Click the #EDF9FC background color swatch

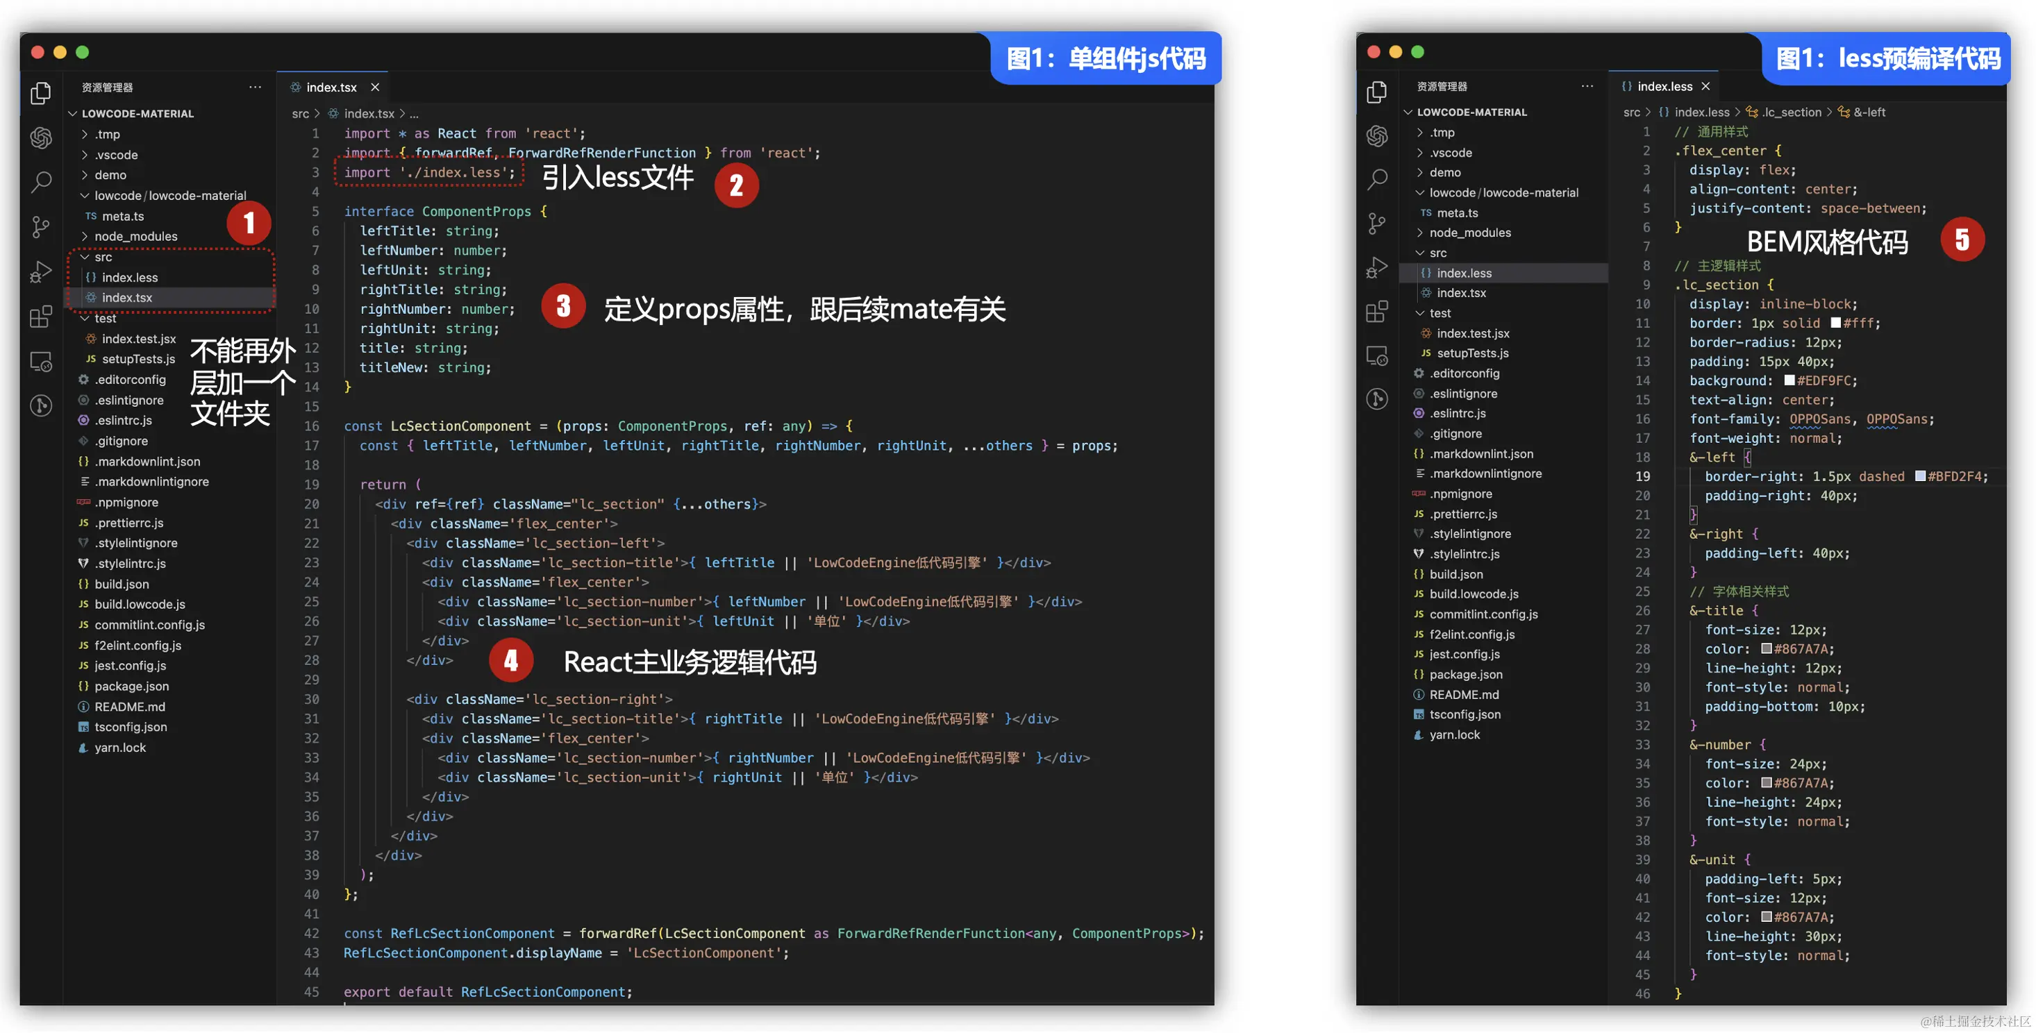pos(1789,380)
